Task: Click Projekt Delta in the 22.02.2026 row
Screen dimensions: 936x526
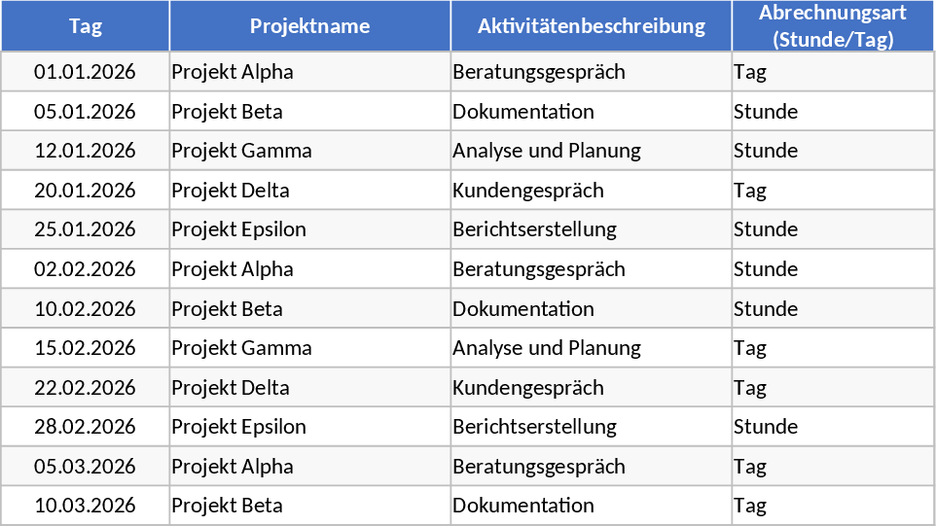Action: (231, 388)
